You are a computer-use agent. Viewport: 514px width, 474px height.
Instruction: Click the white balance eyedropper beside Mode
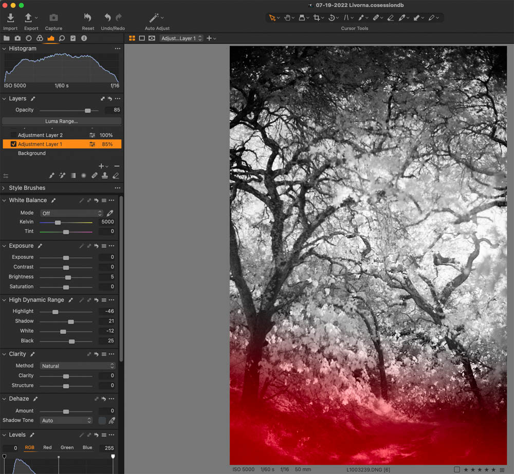110,213
